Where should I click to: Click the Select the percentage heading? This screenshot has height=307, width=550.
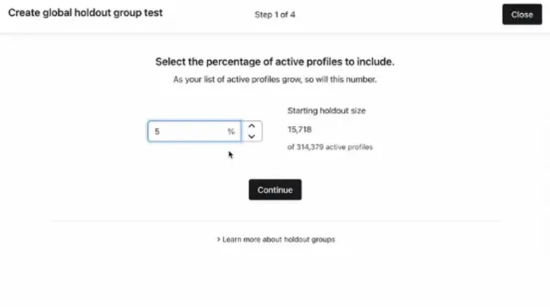[x=275, y=62]
